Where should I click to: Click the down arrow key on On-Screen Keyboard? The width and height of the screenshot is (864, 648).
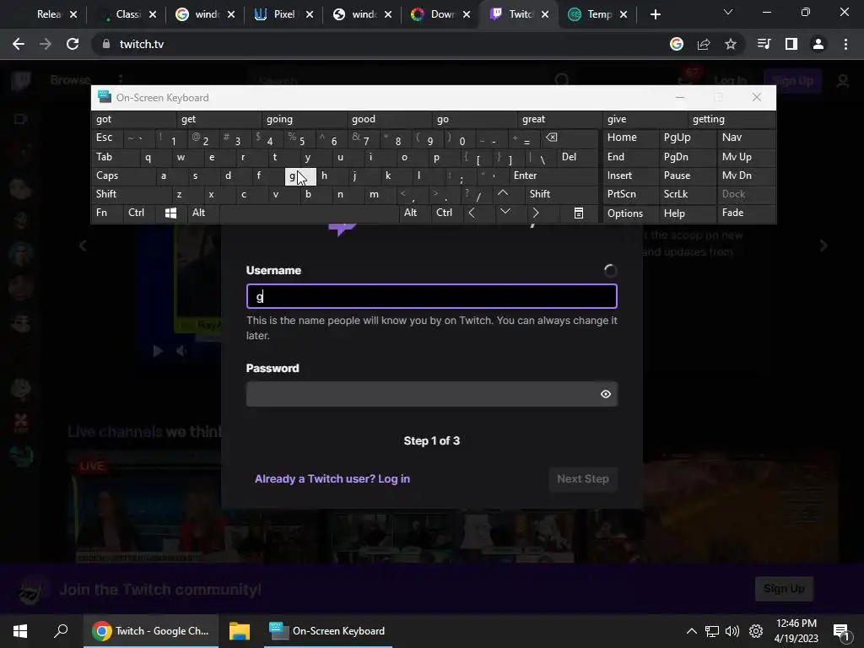[x=505, y=212]
